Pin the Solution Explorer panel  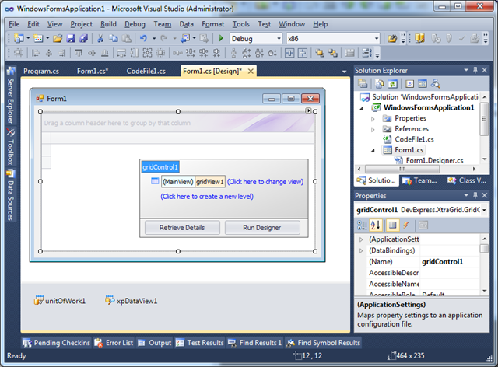tap(475, 70)
